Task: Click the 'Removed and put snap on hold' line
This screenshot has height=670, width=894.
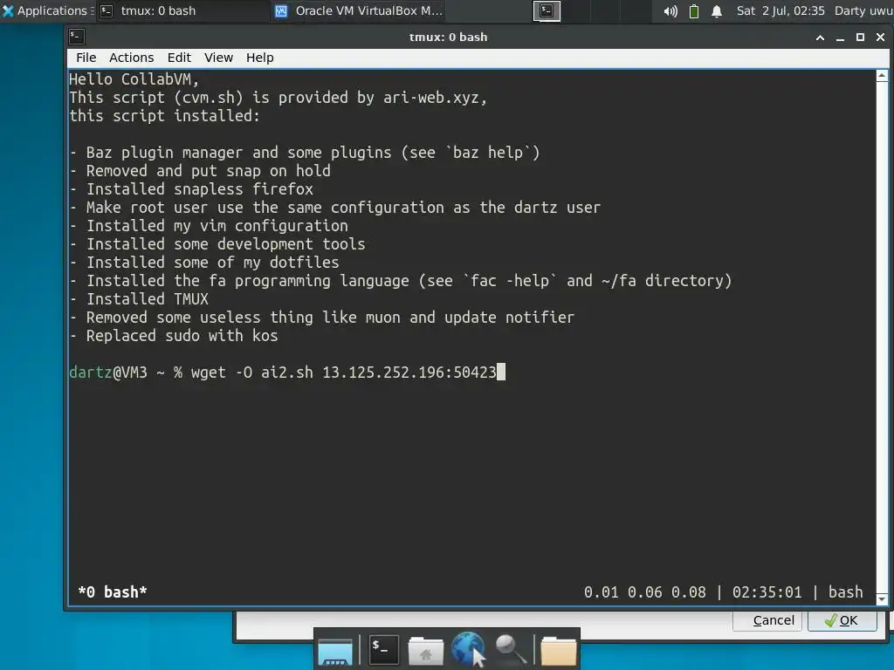Action: tap(200, 171)
